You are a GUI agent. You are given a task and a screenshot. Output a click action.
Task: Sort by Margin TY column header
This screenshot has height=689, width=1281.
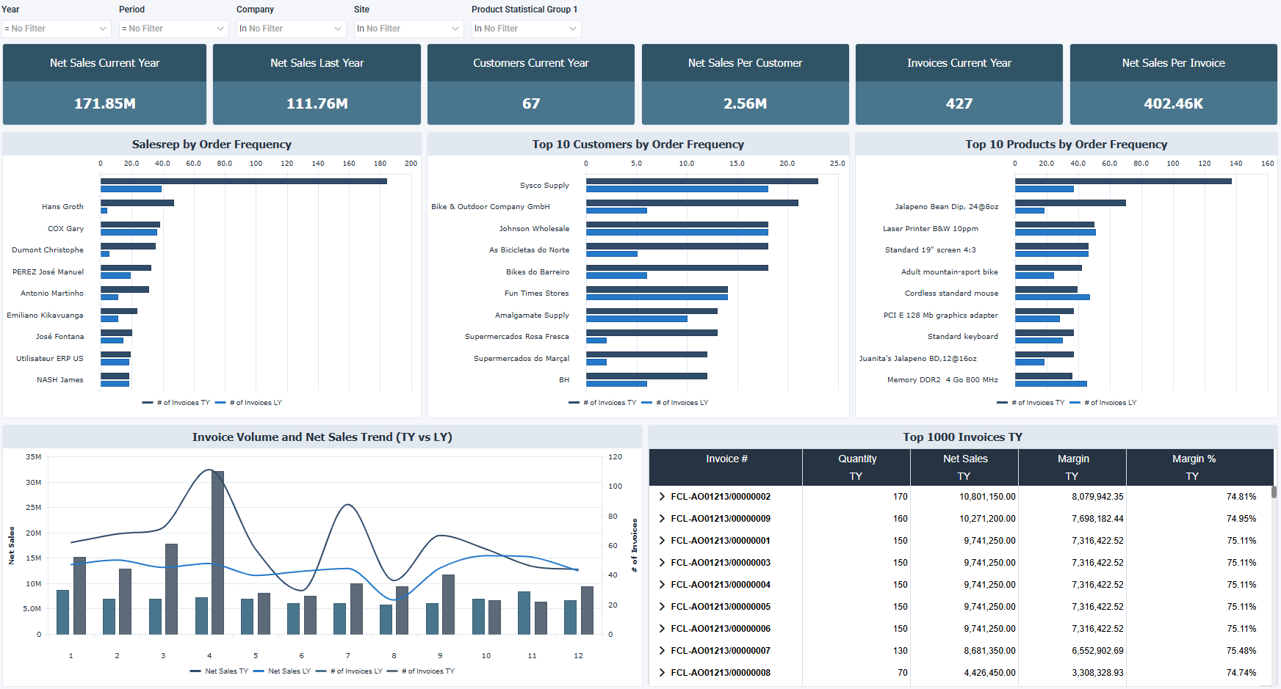click(1072, 467)
